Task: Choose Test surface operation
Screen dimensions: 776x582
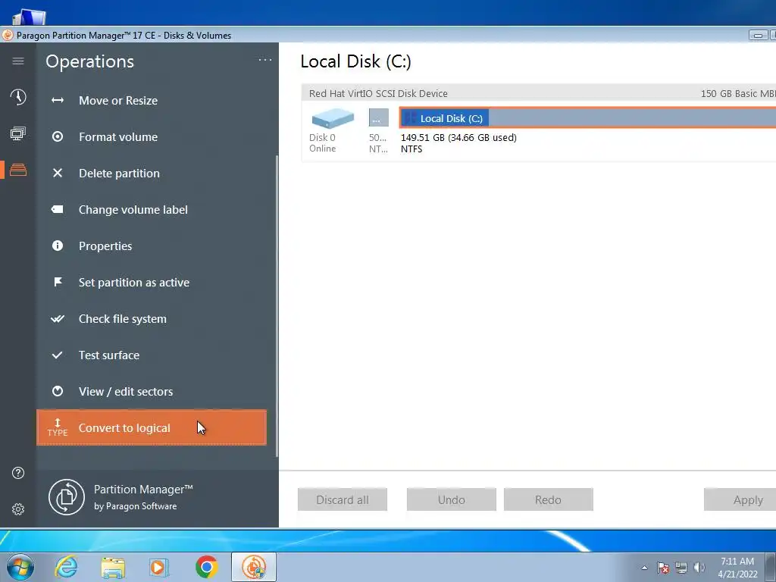Action: (152, 355)
